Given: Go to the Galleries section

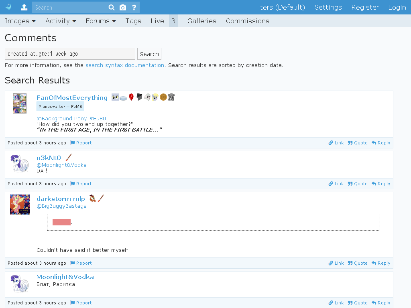Looking at the screenshot, I should (x=202, y=21).
